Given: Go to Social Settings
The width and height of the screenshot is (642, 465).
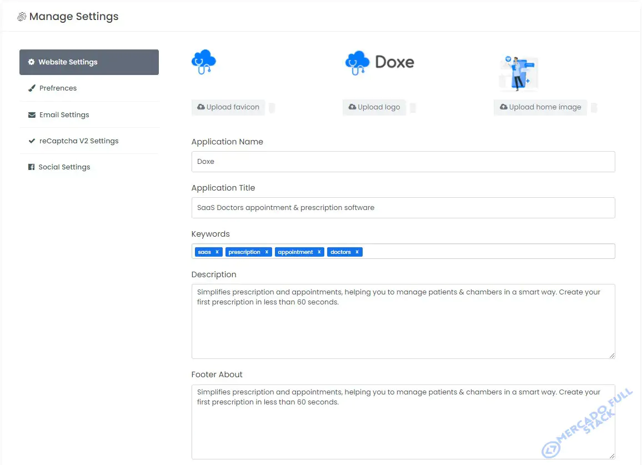Looking at the screenshot, I should 89,167.
